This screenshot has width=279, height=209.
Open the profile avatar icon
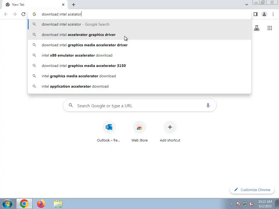(x=264, y=14)
